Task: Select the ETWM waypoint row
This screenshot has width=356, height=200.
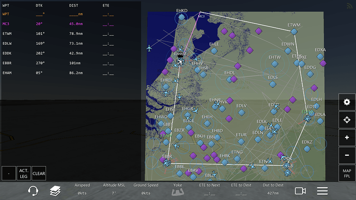Action: click(71, 33)
